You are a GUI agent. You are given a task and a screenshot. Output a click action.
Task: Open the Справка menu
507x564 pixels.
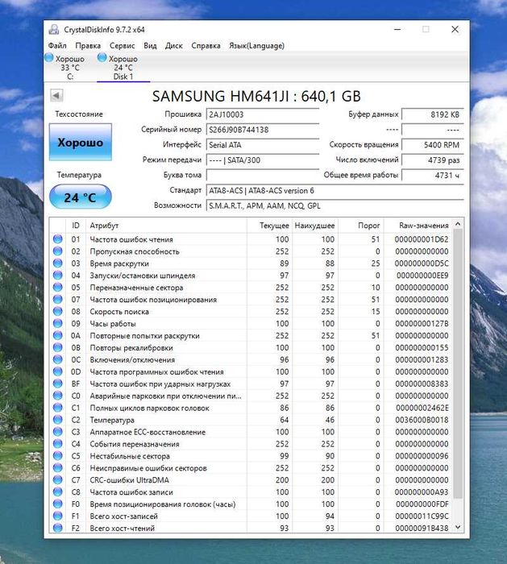coord(206,46)
